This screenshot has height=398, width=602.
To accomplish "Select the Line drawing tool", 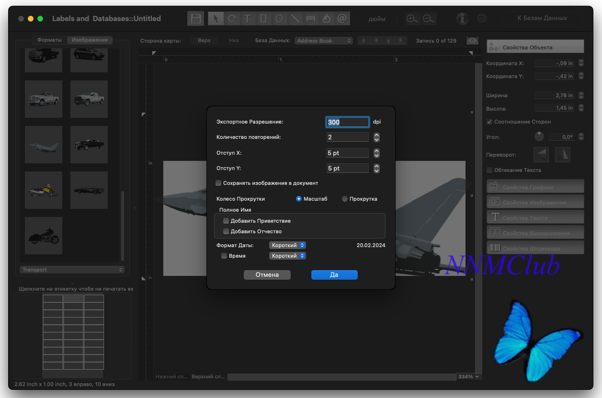I will click(x=295, y=19).
